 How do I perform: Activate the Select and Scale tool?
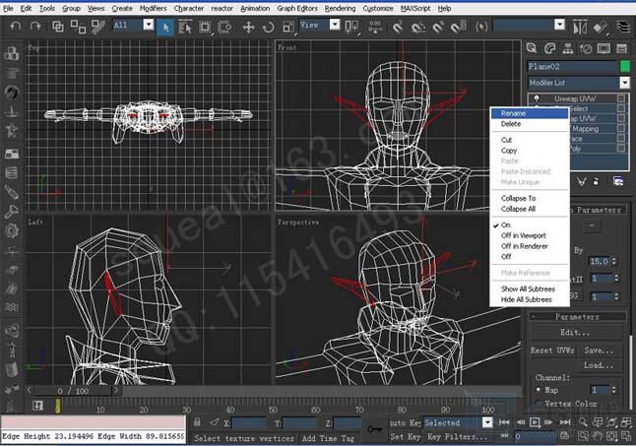point(288,28)
